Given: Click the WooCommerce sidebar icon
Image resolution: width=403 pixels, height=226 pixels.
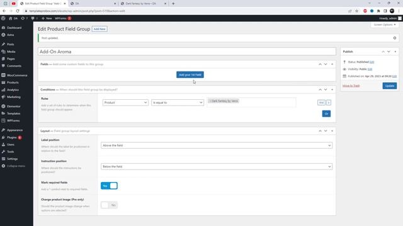Looking at the screenshot, I should coord(3,75).
